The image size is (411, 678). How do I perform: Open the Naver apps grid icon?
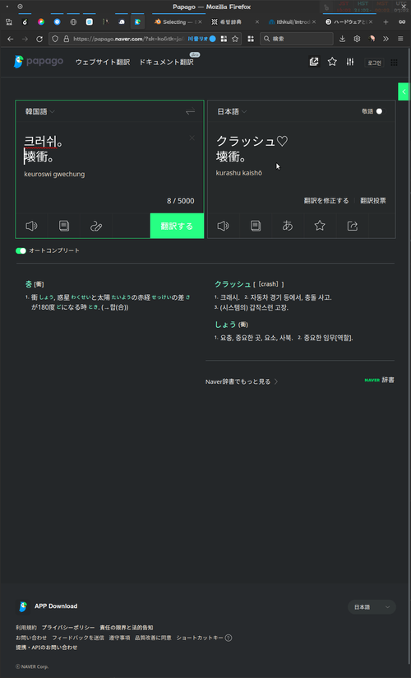tap(395, 63)
